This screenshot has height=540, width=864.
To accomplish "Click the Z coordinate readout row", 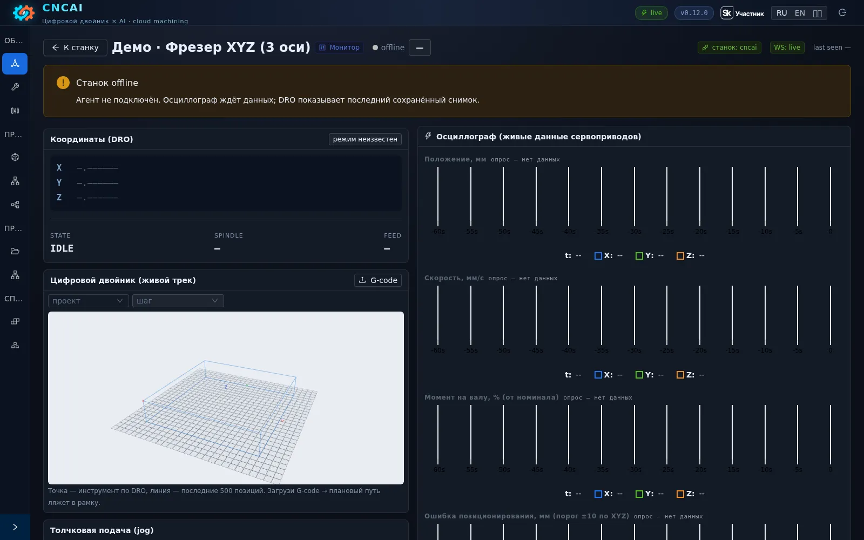I will tap(226, 198).
